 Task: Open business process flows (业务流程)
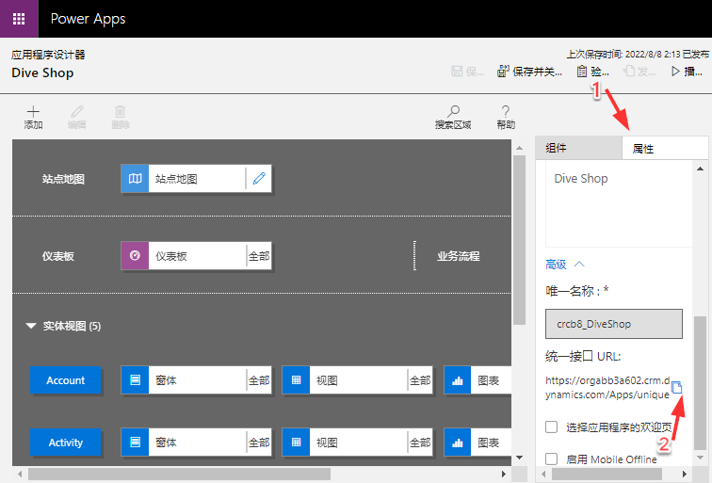click(458, 256)
